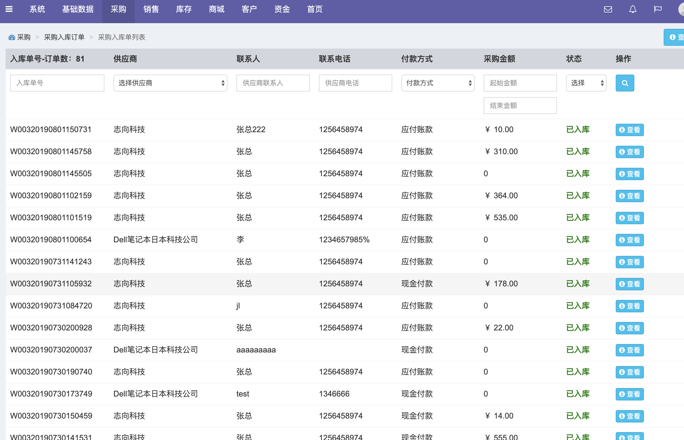Open the 销售 menu
Screen dimensions: 684x440
click(151, 9)
